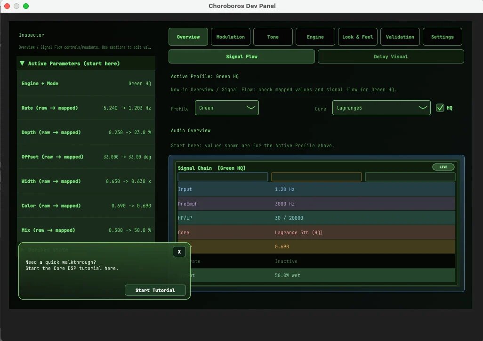Image resolution: width=483 pixels, height=341 pixels.
Task: Select the Color (raw → mapped) row
Action: pyautogui.click(x=86, y=206)
